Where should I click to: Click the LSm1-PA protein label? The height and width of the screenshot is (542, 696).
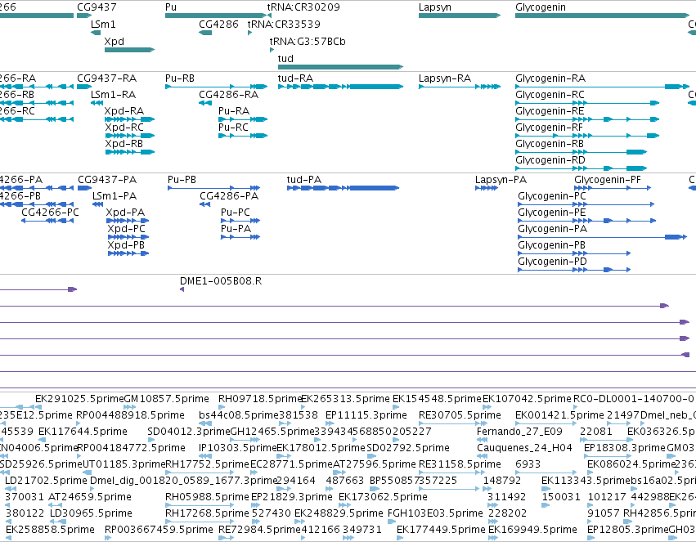[115, 196]
